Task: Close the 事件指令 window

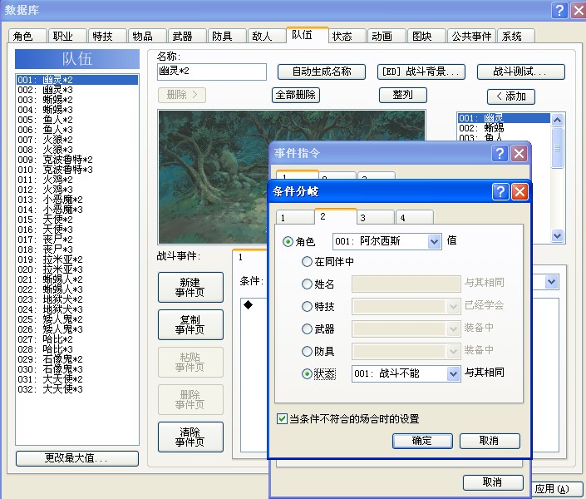Action: click(519, 153)
